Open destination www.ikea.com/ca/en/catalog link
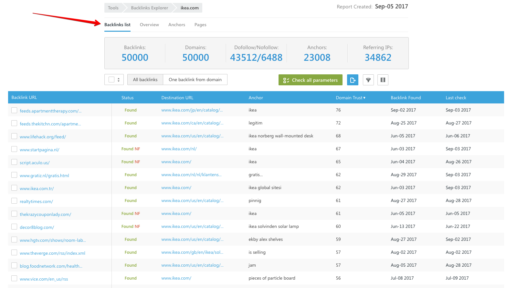This screenshot has height=288, width=507. [x=192, y=123]
